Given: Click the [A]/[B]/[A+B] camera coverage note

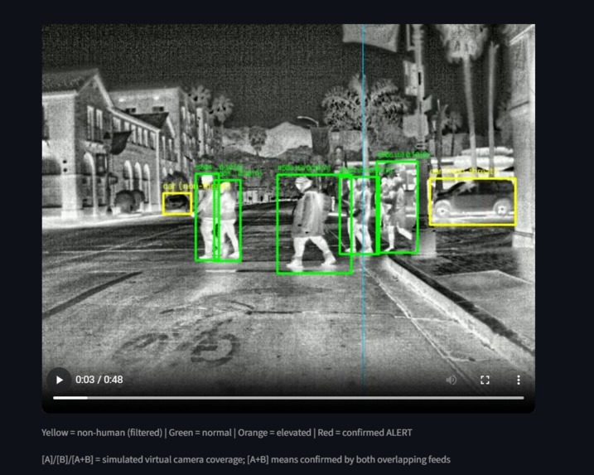Looking at the screenshot, I should [x=246, y=459].
